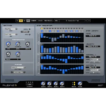The image size is (106, 106).
Task: Select edit morph button 4
Action: click(33, 82)
